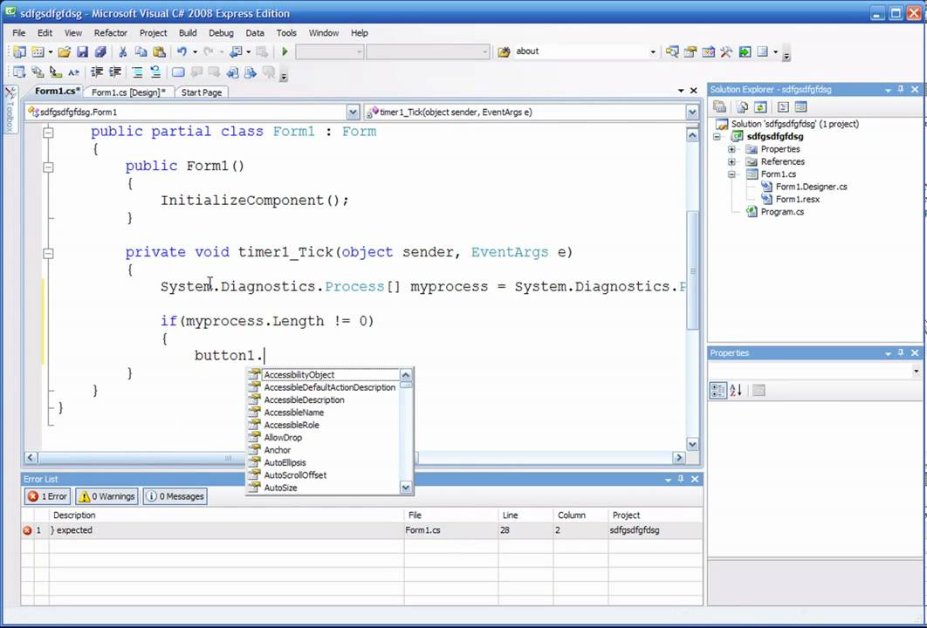Click Solution Explorer Refresh icon
The image size is (927, 628).
click(x=761, y=107)
